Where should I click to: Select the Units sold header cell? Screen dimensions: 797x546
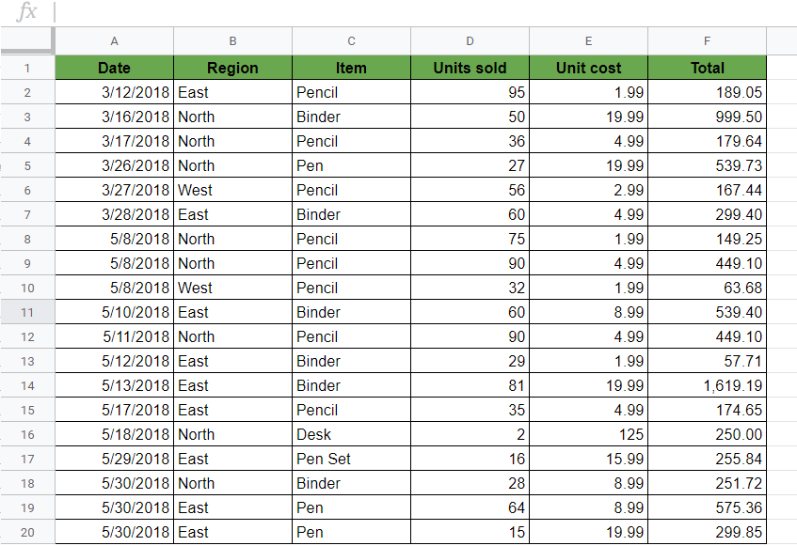coord(470,68)
